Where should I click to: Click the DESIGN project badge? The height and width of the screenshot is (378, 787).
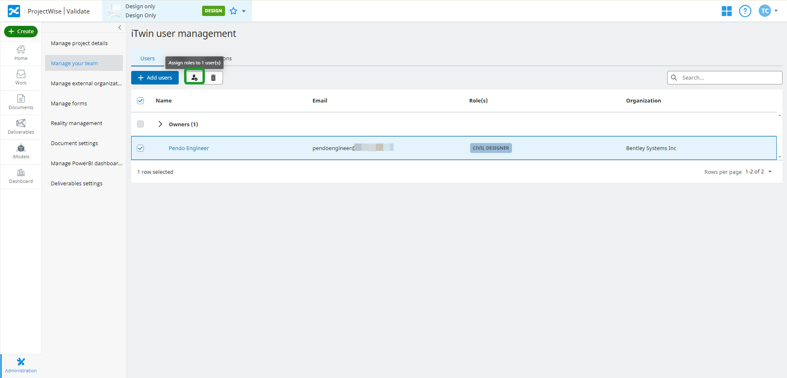coord(214,11)
